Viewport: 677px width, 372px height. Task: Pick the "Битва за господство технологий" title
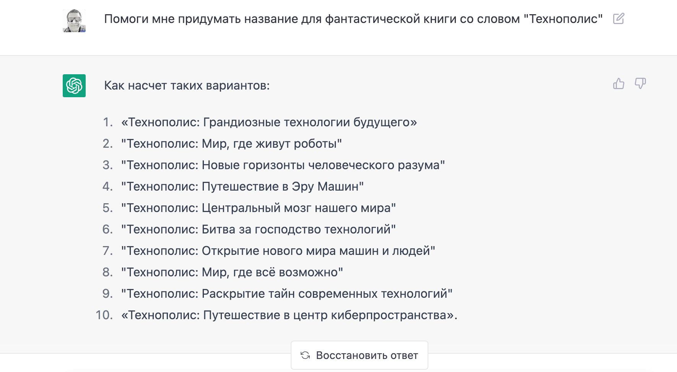[x=259, y=229]
